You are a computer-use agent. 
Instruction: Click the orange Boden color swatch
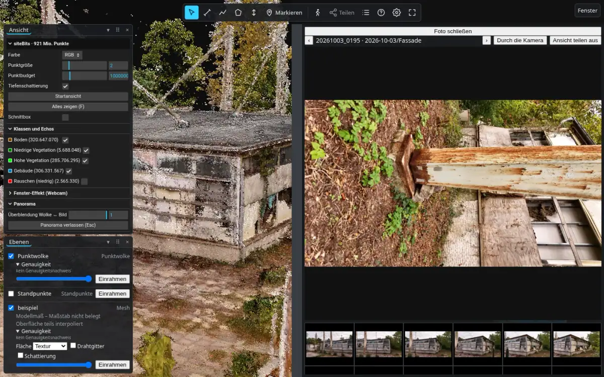(10, 140)
